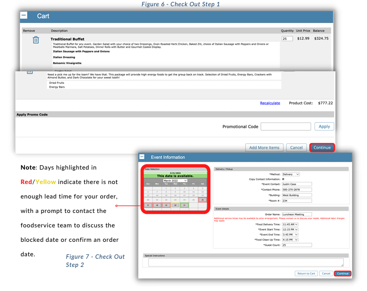Click the Special Instructions text area
This screenshot has height=291, width=367.
coord(246,263)
